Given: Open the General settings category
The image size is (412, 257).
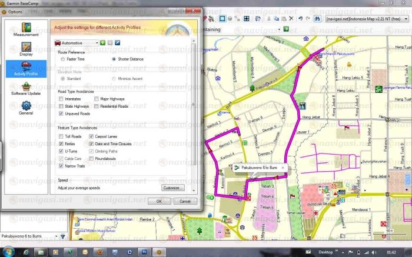Looking at the screenshot, I should point(25,108).
